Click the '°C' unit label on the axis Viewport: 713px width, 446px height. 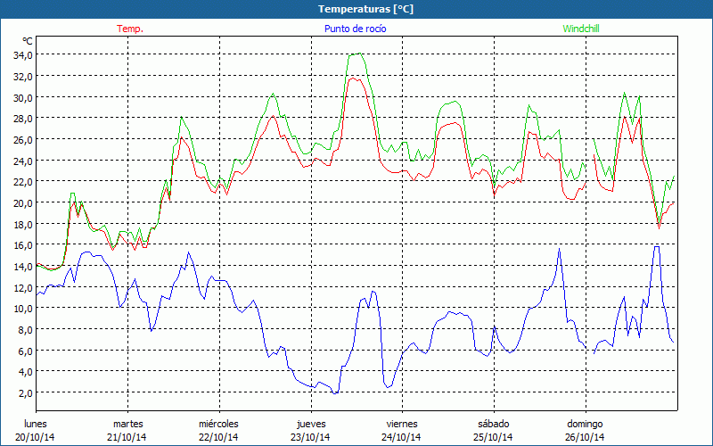28,41
